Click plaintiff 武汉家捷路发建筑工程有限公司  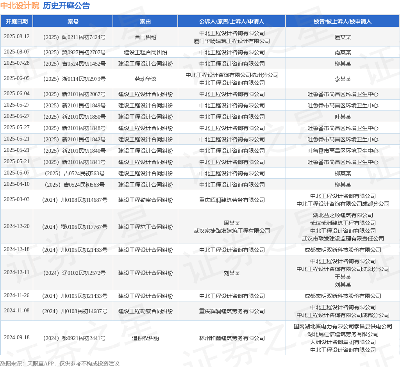coord(232,231)
